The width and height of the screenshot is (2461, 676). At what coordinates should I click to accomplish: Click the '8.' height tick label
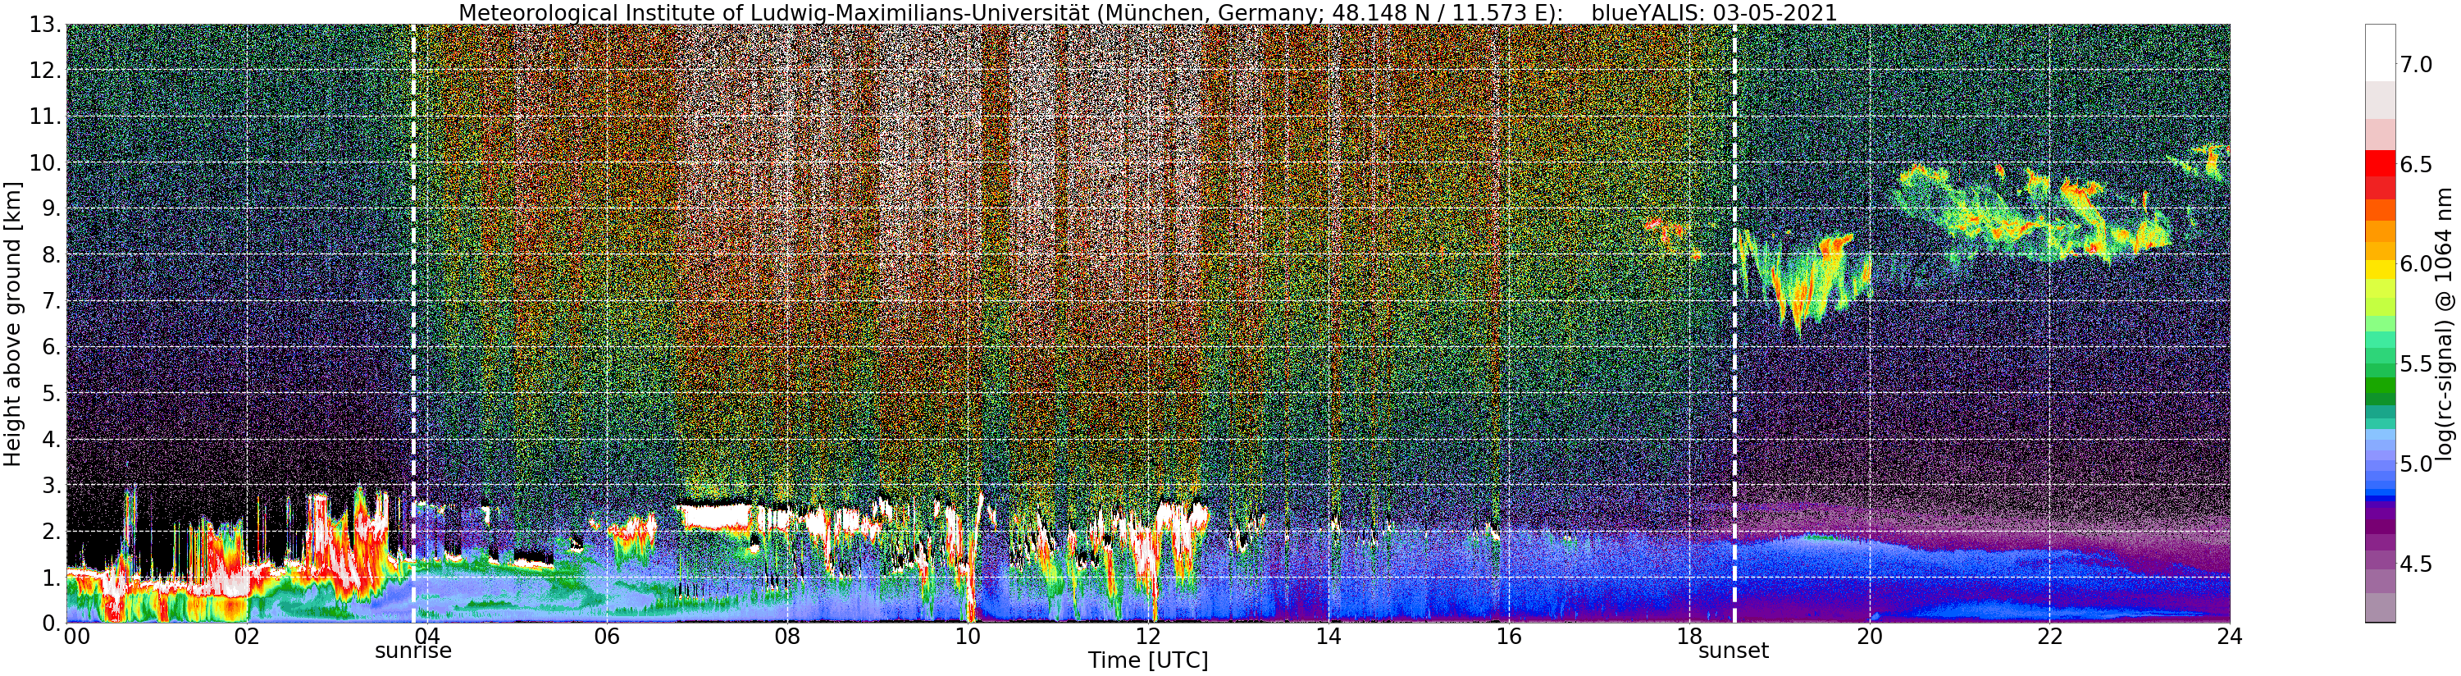[x=52, y=254]
